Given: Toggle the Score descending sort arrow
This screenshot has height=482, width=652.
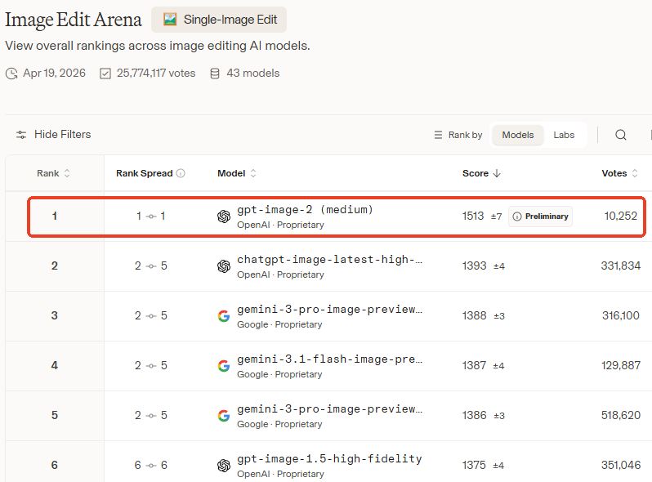Looking at the screenshot, I should [497, 173].
